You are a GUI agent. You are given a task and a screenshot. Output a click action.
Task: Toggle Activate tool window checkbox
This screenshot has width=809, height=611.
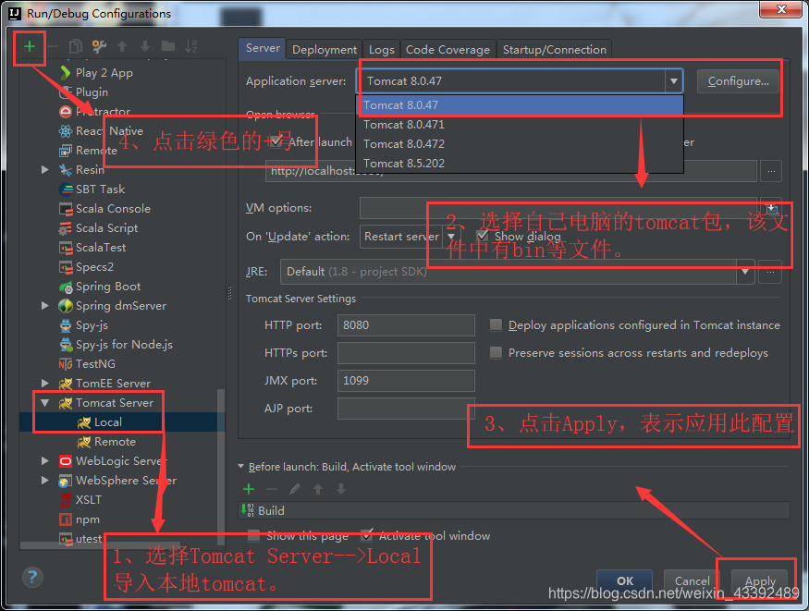pos(366,535)
